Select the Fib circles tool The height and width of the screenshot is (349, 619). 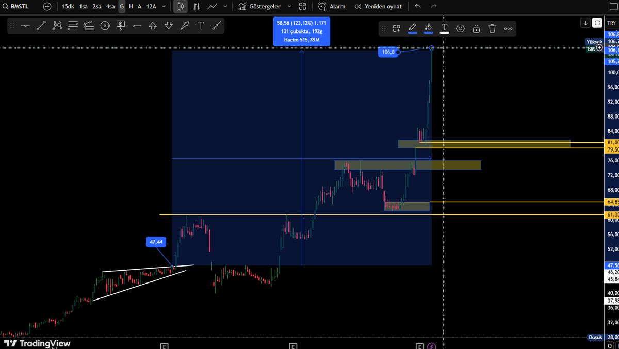tap(105, 26)
